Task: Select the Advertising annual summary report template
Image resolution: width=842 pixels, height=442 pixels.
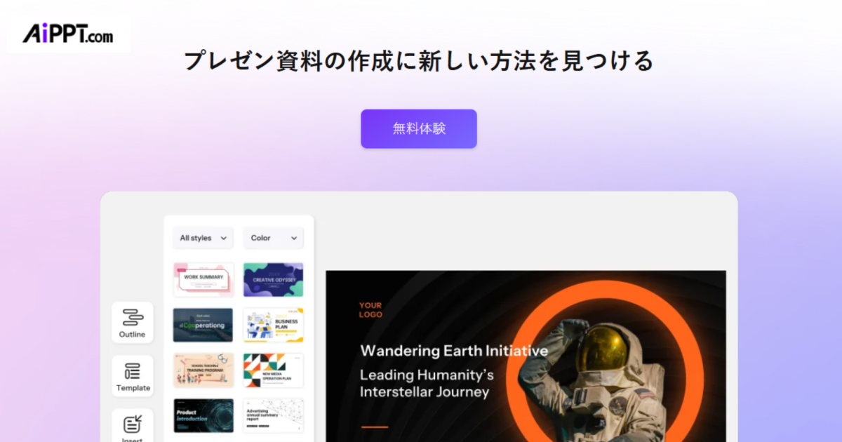Action: click(274, 416)
